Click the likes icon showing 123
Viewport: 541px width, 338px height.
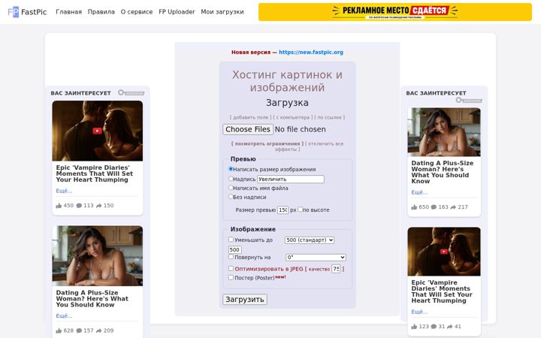414,327
